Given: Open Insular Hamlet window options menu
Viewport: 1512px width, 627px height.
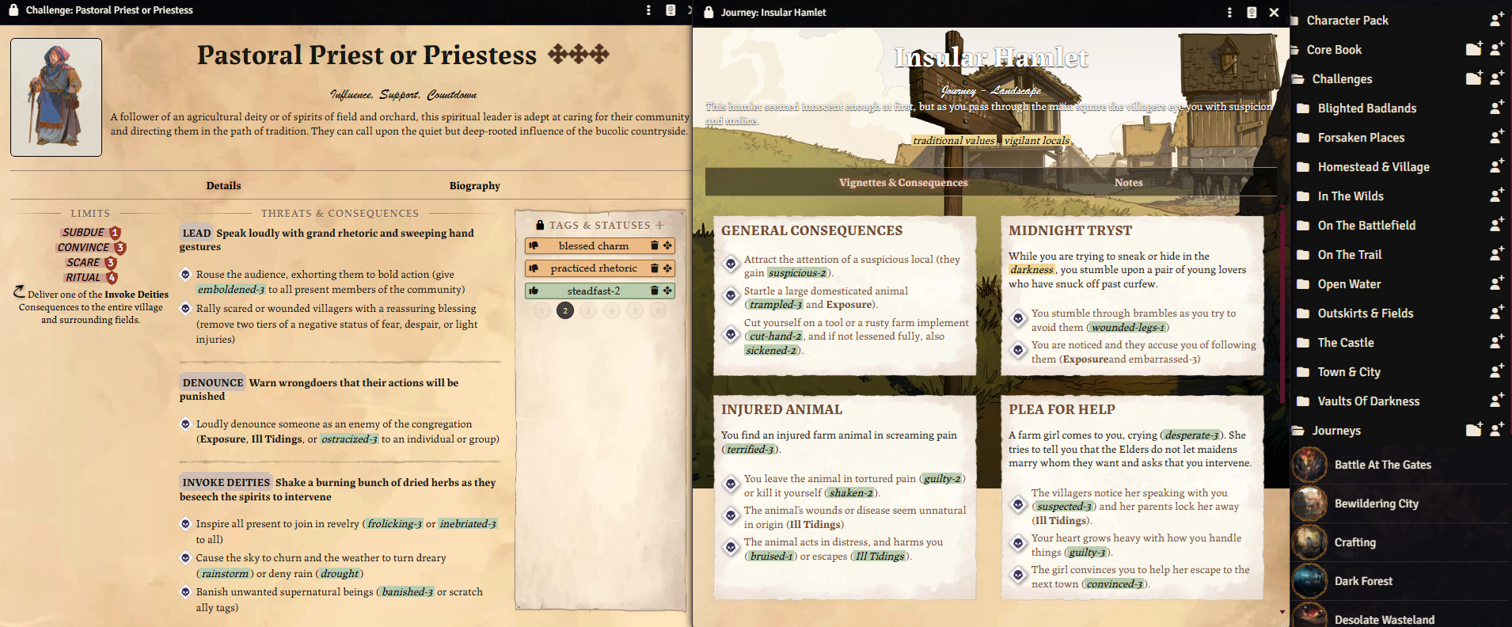Looking at the screenshot, I should (x=1229, y=13).
